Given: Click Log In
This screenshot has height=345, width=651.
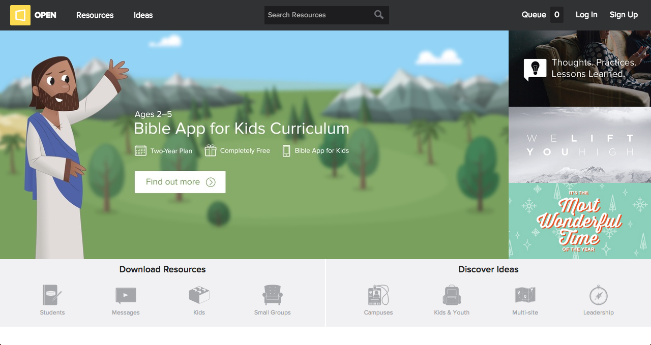Looking at the screenshot, I should (586, 15).
